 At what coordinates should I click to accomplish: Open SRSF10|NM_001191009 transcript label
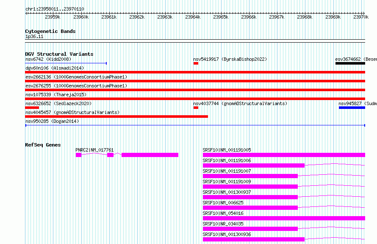[227, 182]
